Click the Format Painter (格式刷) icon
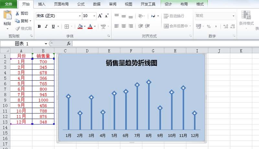Screen dimensions: 259x149 pos(17,28)
